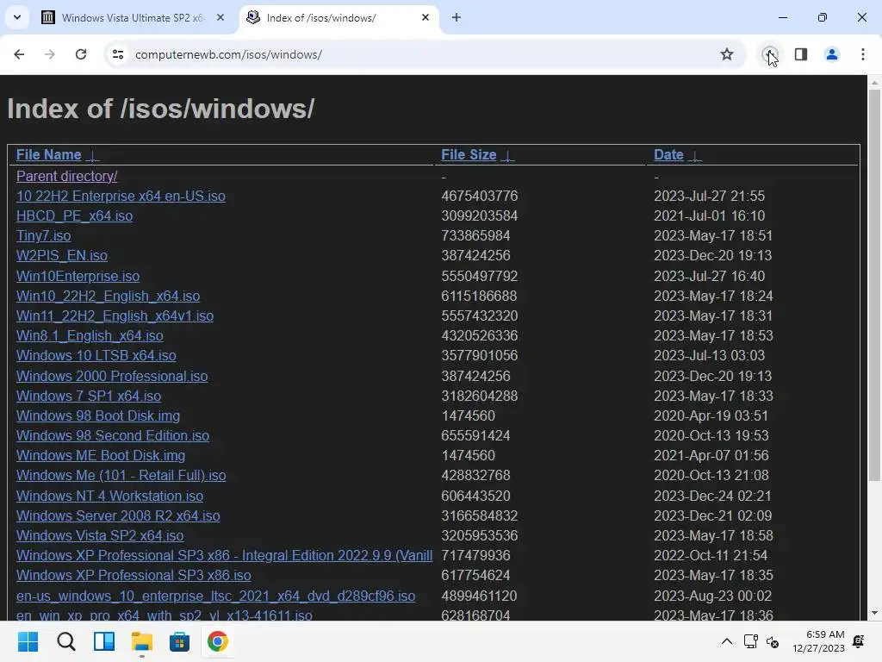882x662 pixels.
Task: Click Win8.1_English_x64.iso link
Action: click(x=90, y=335)
